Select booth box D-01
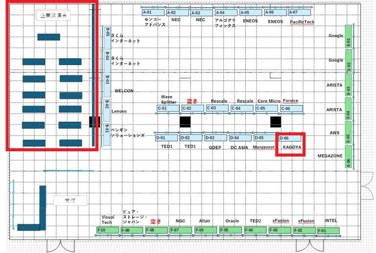Viewport: 376px width, 253px height. coord(166,138)
